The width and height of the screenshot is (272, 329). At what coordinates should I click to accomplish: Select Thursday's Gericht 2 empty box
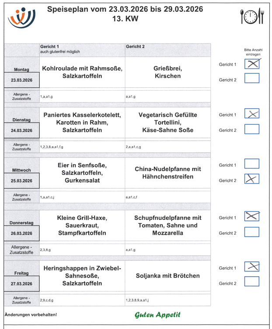point(251,232)
